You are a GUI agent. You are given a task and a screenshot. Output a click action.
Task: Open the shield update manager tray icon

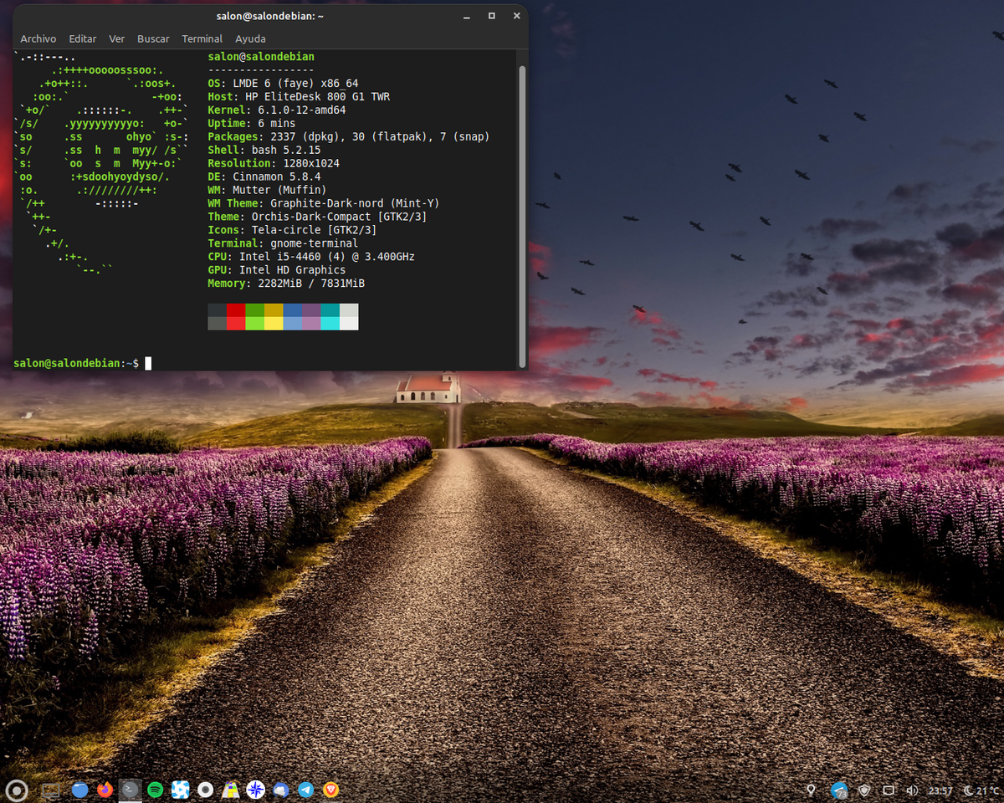coord(866,790)
